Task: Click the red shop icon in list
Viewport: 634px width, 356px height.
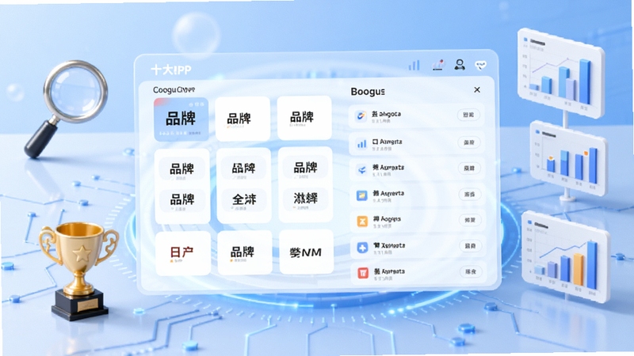Action: click(x=363, y=273)
